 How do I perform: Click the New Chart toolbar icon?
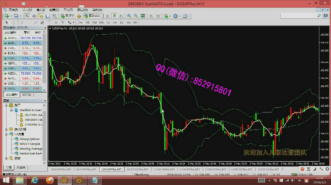[x=6, y=16]
